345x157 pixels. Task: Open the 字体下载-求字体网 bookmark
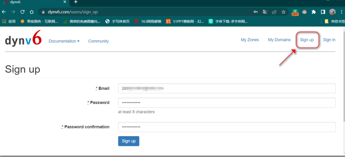pos(228,21)
